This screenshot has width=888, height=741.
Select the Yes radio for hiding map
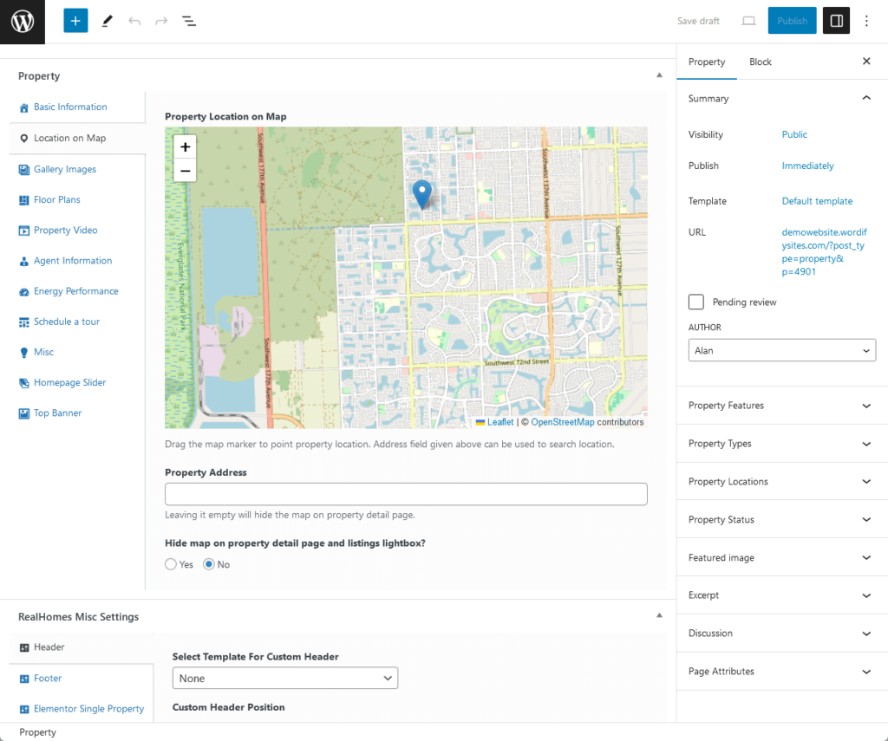tap(171, 563)
